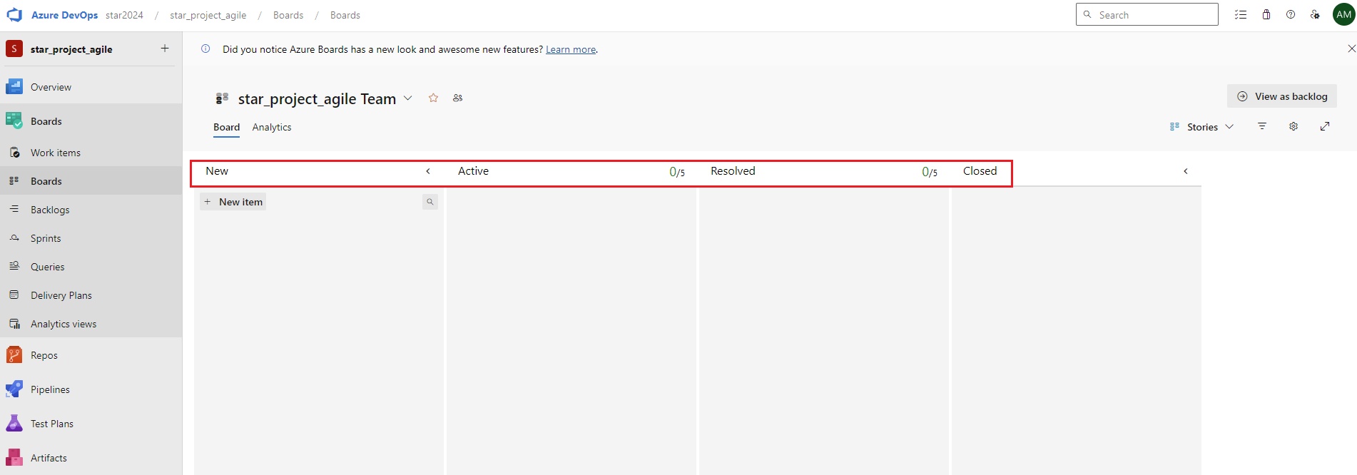Open Work items in sidebar
1357x475 pixels.
tap(91, 153)
